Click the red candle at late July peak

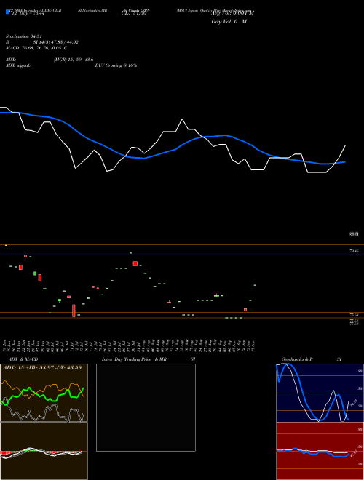click(135, 263)
